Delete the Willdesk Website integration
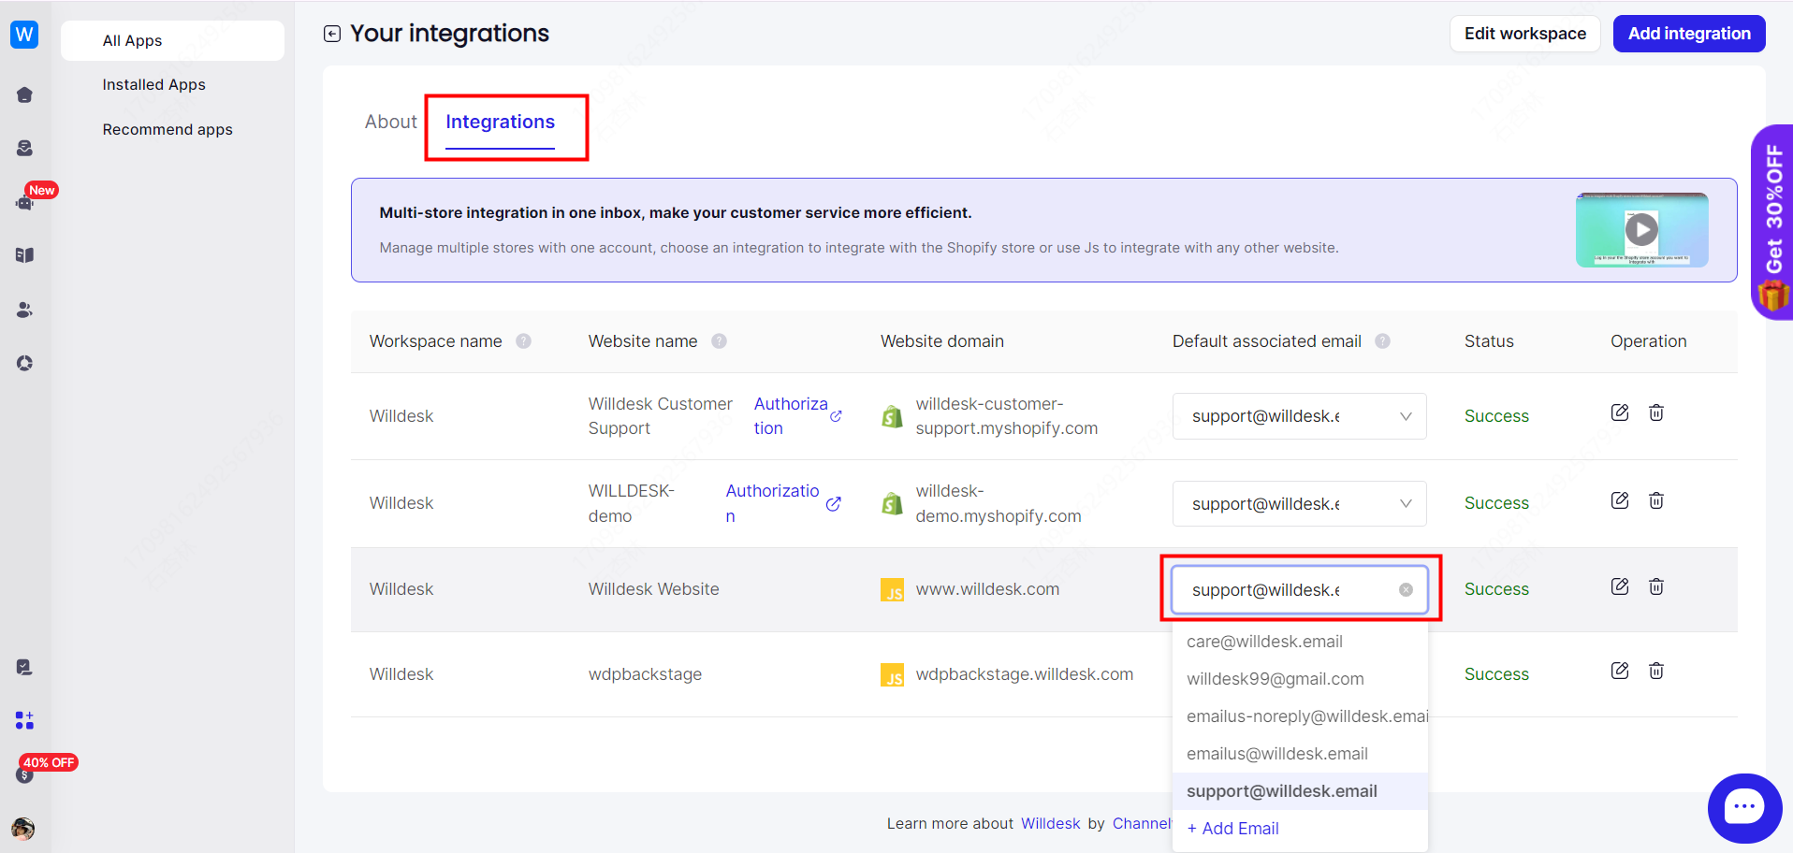 coord(1656,586)
